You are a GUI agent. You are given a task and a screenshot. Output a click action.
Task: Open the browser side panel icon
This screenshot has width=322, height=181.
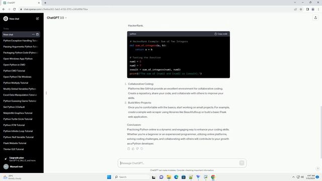tap(307, 9)
